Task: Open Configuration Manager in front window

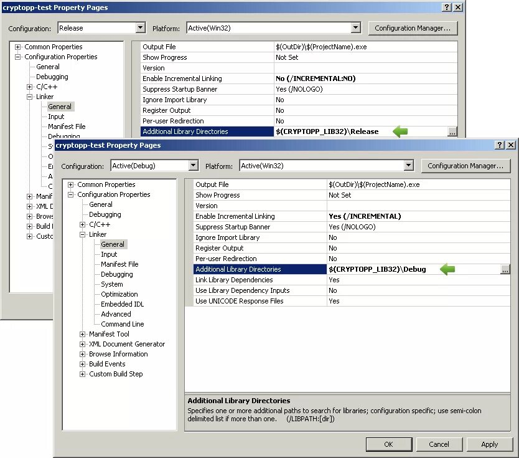Action: click(x=465, y=166)
